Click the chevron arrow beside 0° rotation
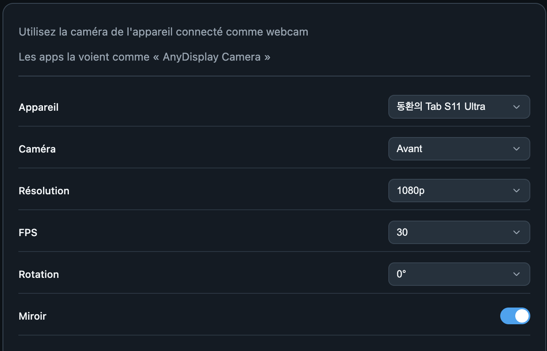 point(517,274)
